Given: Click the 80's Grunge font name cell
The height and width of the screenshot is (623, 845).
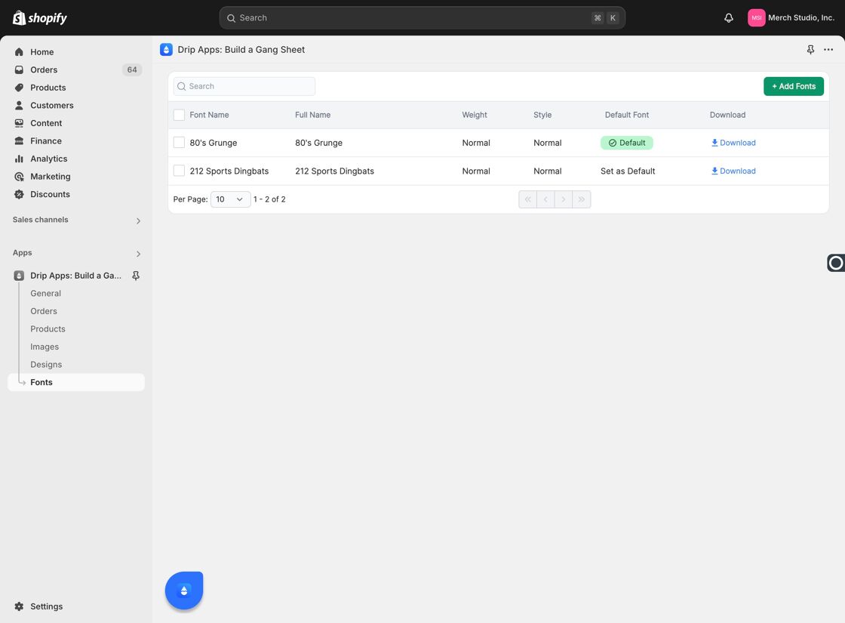Looking at the screenshot, I should click(214, 143).
